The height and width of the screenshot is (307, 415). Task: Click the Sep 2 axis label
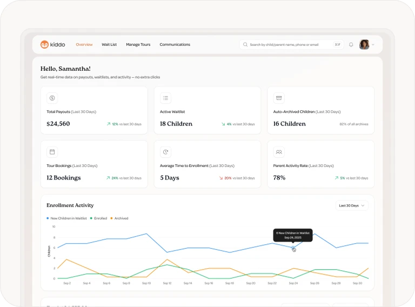(x=67, y=283)
